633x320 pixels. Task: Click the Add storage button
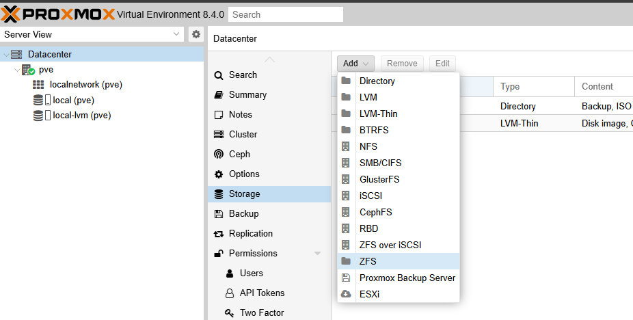pos(355,64)
